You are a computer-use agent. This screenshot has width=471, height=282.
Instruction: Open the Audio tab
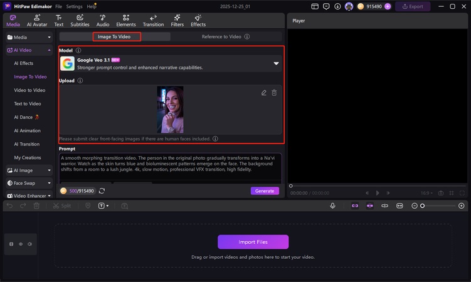point(103,21)
